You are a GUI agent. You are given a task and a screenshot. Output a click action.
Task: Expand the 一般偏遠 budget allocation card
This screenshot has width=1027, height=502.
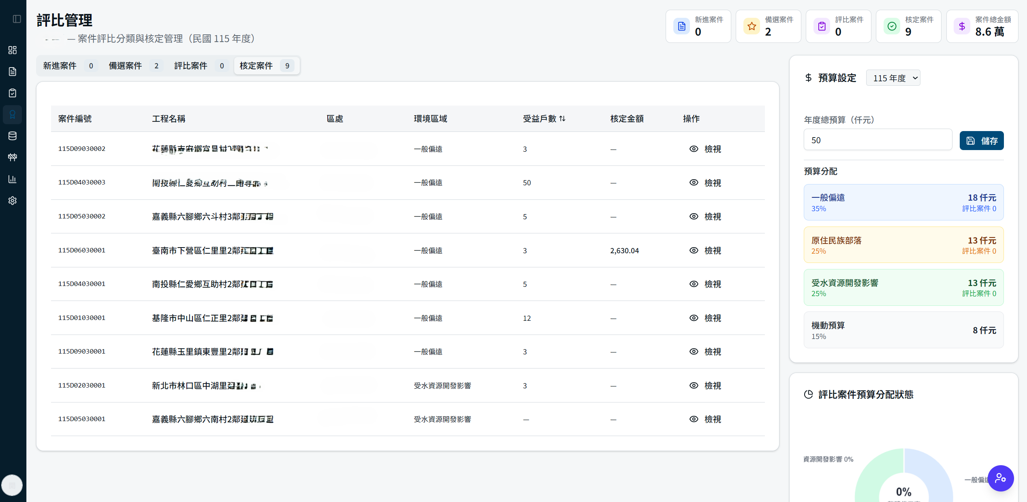903,202
